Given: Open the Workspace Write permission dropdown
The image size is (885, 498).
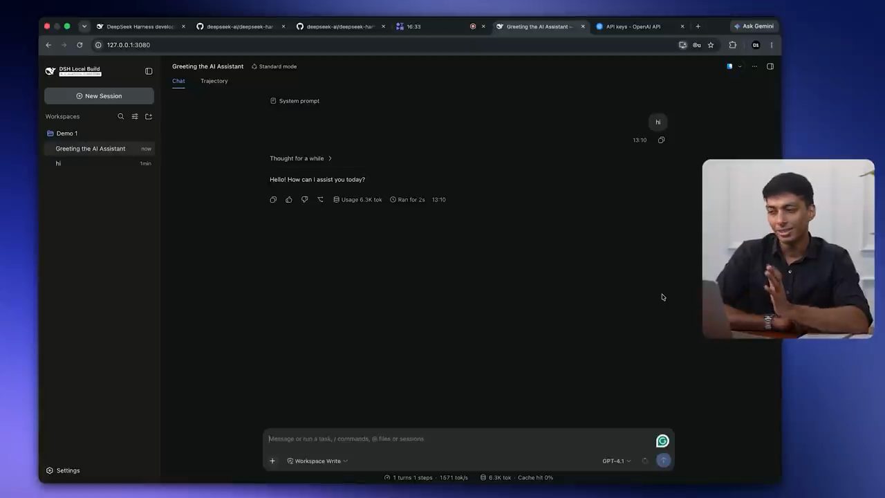Looking at the screenshot, I should [317, 461].
